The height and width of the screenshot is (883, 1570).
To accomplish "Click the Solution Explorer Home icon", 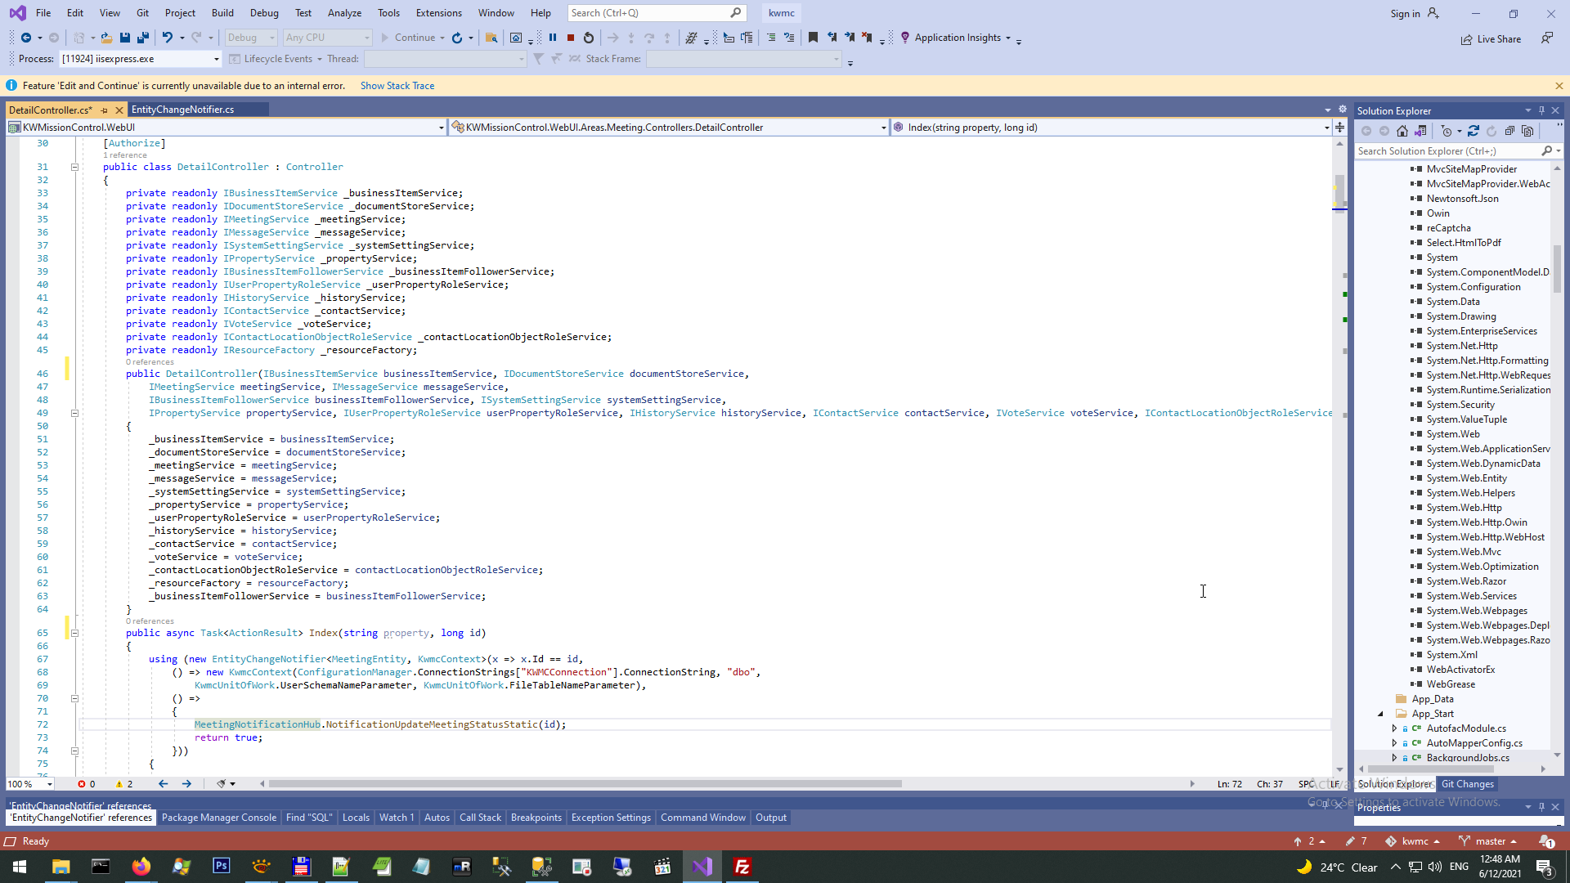I will coord(1402,131).
